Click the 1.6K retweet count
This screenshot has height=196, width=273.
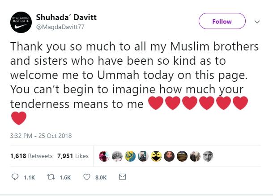pos(65,178)
